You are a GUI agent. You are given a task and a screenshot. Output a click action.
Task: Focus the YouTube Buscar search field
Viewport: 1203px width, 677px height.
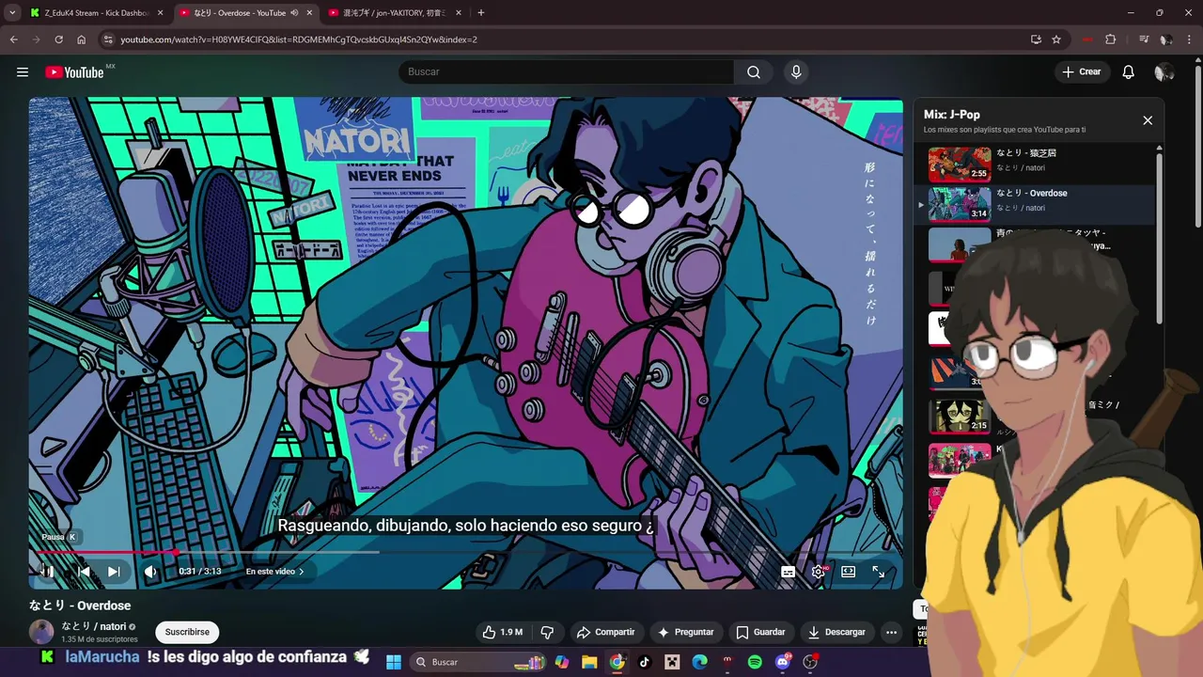[x=567, y=72]
